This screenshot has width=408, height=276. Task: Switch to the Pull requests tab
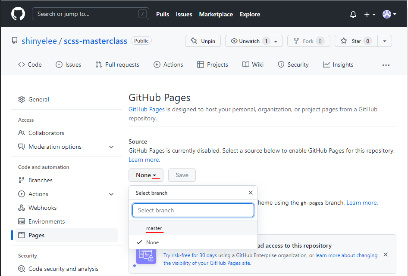pyautogui.click(x=117, y=64)
